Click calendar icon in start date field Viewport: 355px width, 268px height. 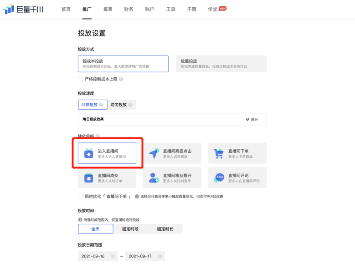point(113,256)
